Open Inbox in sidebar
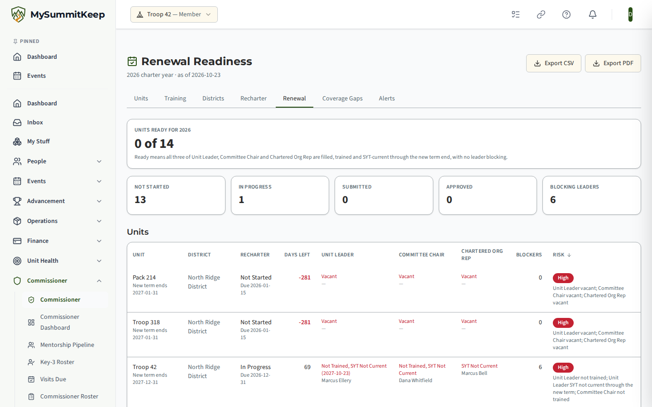 click(x=58, y=122)
